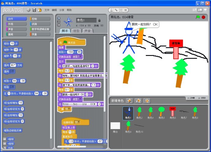The width and height of the screenshot is (211, 152).
Task: Toggle the y坐标 reporter checkbox
Action: 4,143
